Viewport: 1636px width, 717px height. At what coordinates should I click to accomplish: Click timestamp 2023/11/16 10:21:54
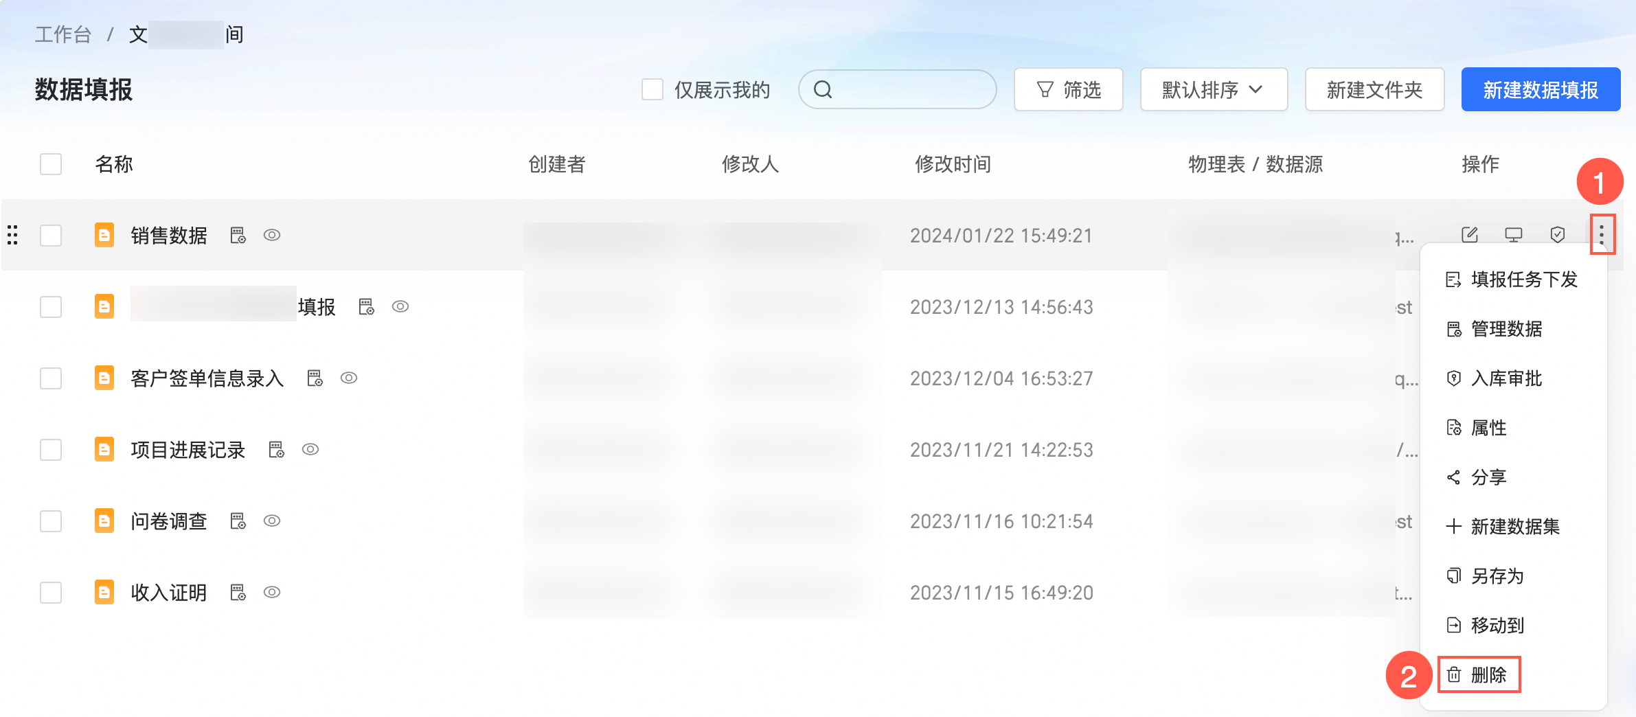tap(1001, 521)
